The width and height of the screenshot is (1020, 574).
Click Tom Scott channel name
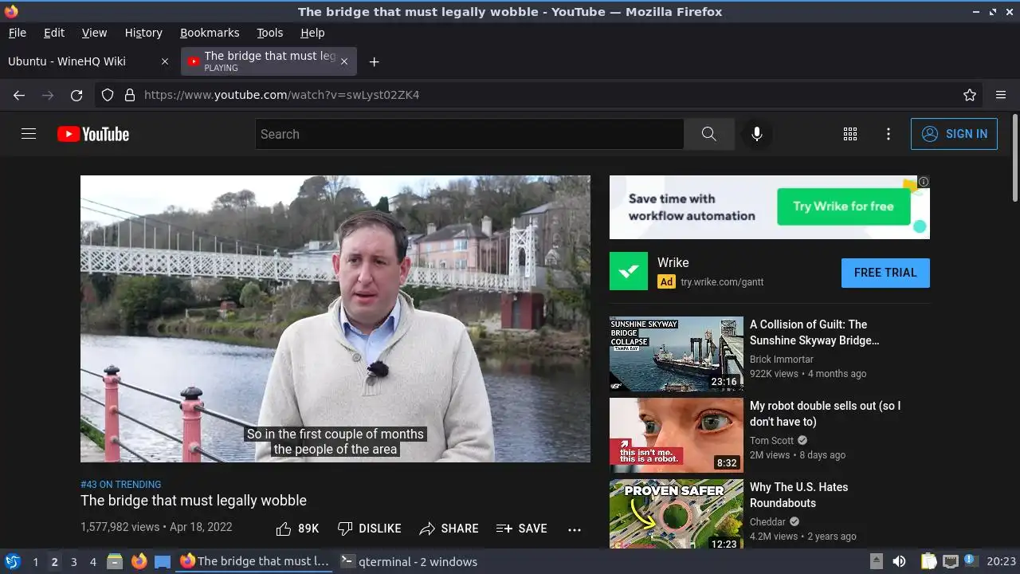point(772,440)
